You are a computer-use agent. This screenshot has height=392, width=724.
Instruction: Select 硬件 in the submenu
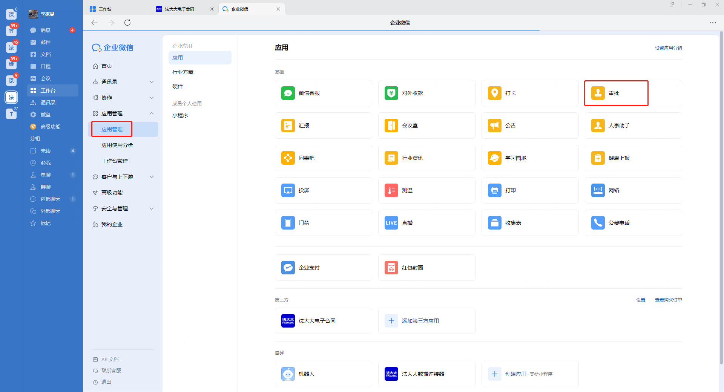point(178,86)
